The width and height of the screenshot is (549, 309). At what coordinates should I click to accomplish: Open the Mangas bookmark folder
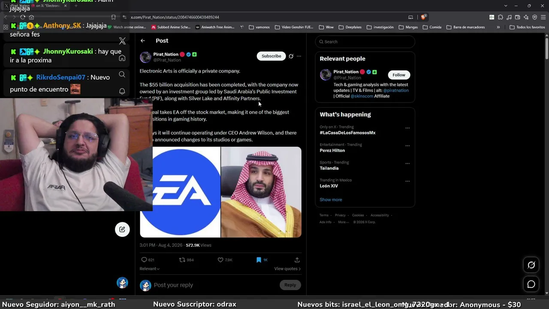click(x=408, y=27)
